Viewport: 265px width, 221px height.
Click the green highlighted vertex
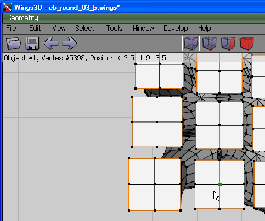click(x=219, y=184)
